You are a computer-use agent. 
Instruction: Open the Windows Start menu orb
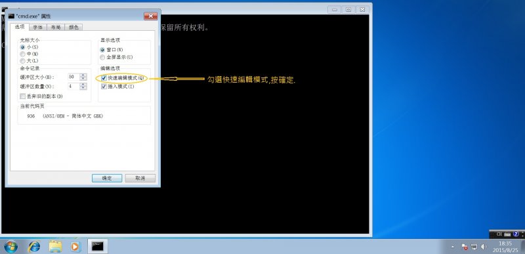click(10, 247)
